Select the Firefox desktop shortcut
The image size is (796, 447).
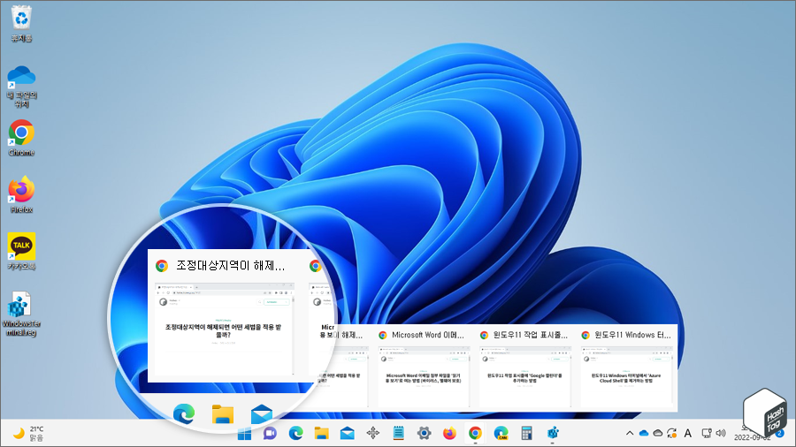coord(21,194)
